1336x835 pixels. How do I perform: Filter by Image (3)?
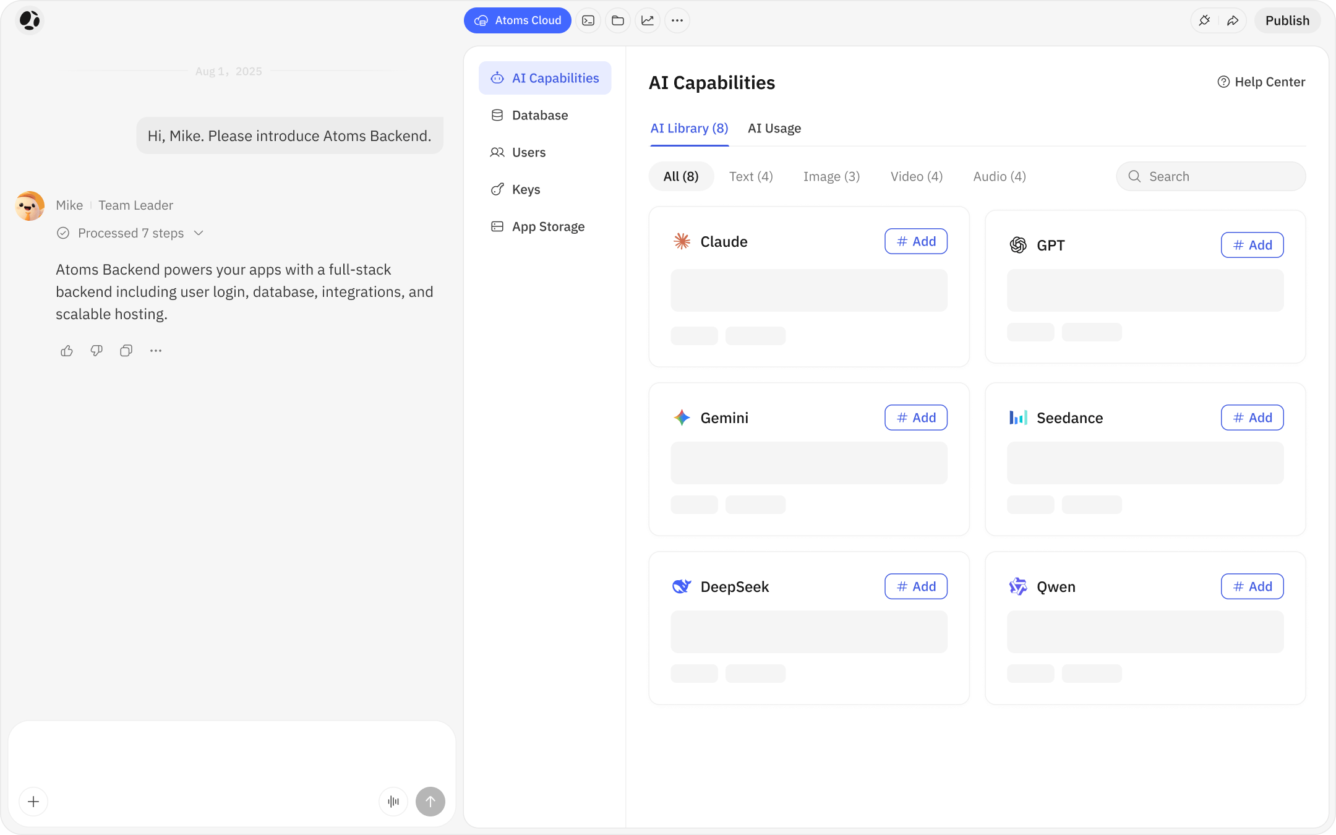click(x=831, y=176)
